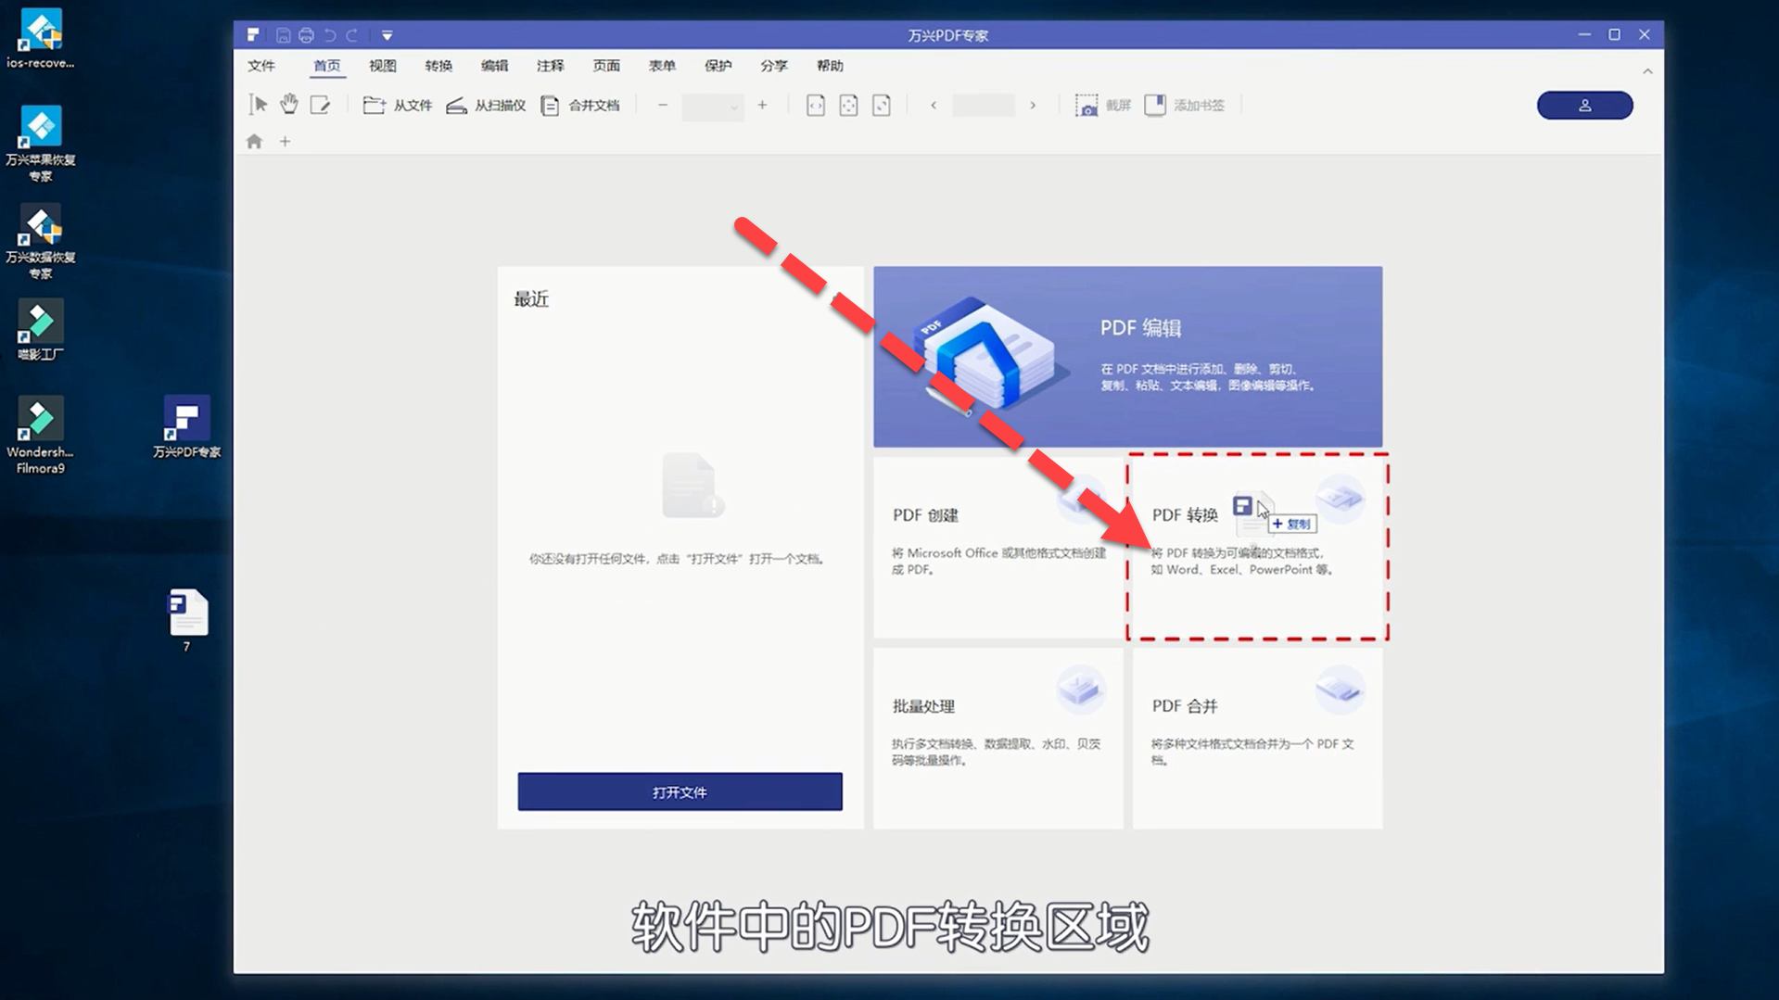
Task: Open the PDF 合并 card
Action: [x=1257, y=739]
